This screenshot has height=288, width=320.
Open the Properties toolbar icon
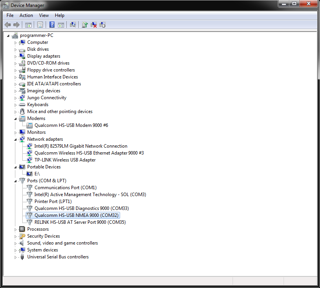[x=40, y=25]
